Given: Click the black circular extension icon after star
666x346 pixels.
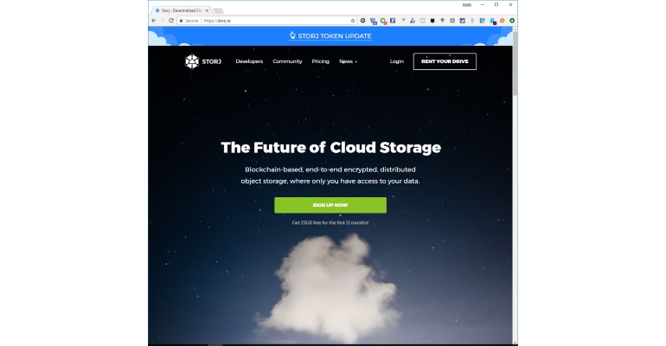Looking at the screenshot, I should [362, 21].
